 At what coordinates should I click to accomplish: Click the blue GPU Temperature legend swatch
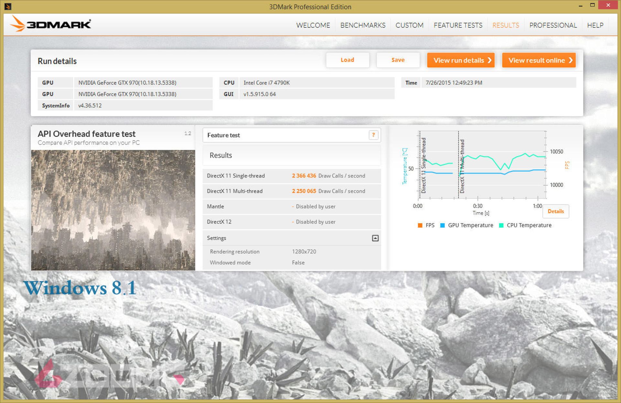(x=442, y=225)
